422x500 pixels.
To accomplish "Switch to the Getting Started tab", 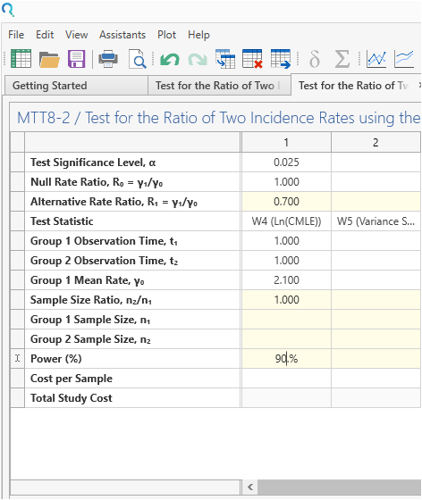I will coord(77,86).
